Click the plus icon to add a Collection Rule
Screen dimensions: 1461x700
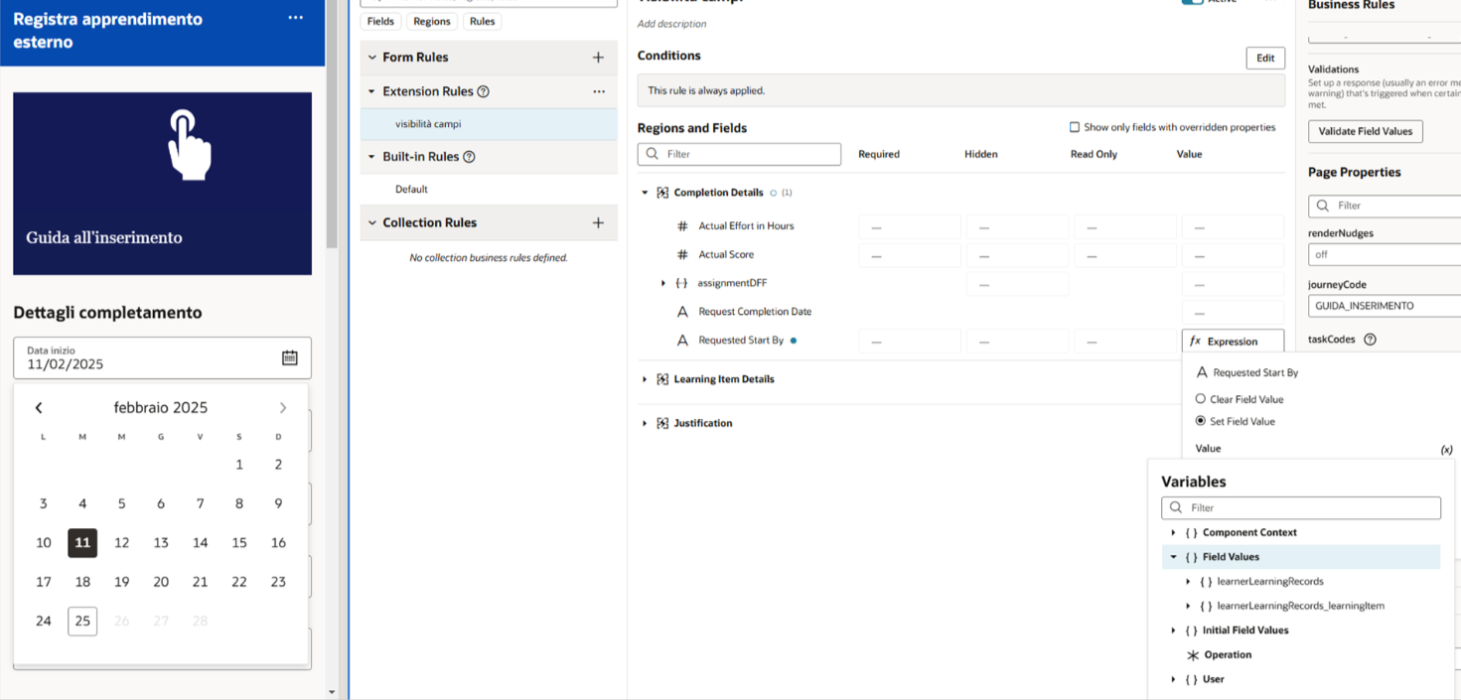click(x=599, y=222)
